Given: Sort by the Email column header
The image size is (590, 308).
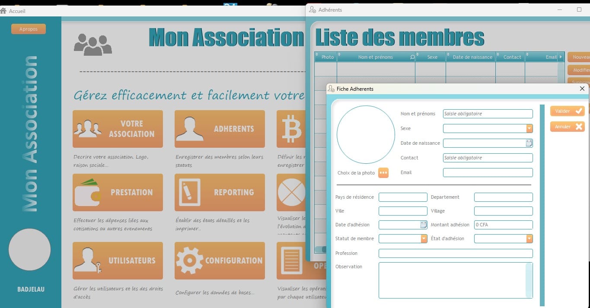Looking at the screenshot, I should click(x=542, y=57).
